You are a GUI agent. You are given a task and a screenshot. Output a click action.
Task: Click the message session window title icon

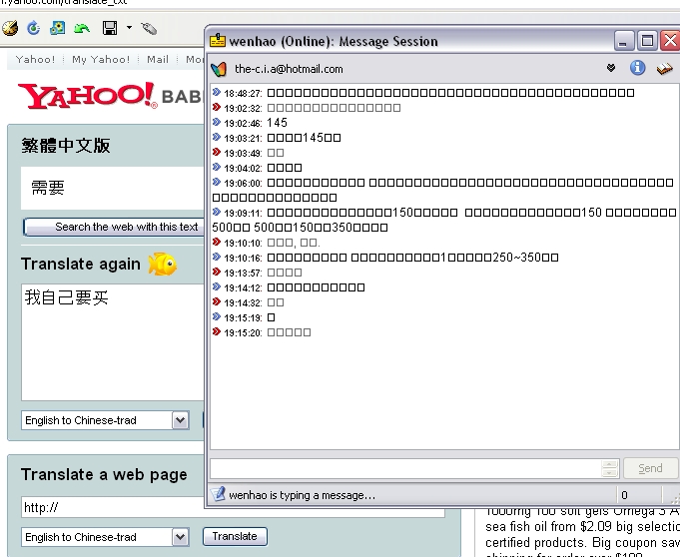[218, 41]
